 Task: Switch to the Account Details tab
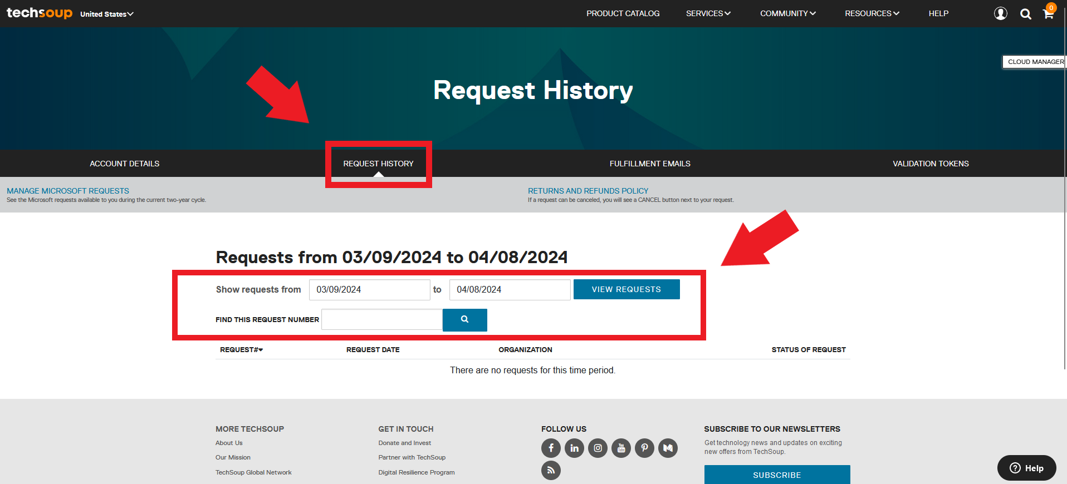[125, 164]
